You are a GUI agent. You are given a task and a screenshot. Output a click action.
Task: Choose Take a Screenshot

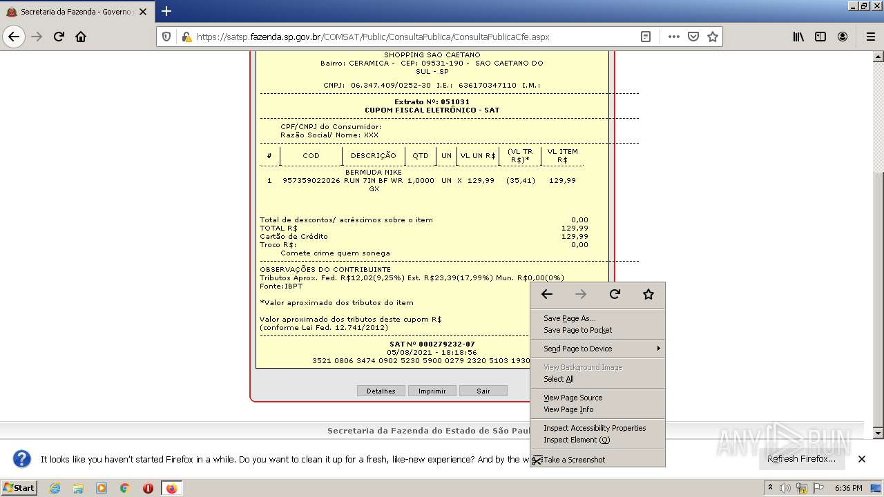597,460
